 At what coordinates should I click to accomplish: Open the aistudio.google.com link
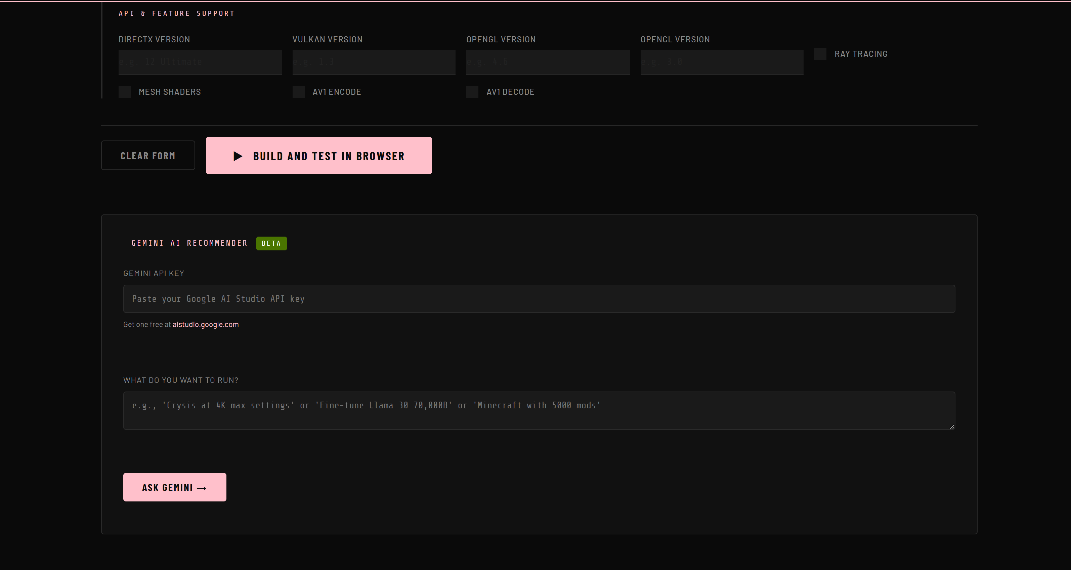[205, 325]
